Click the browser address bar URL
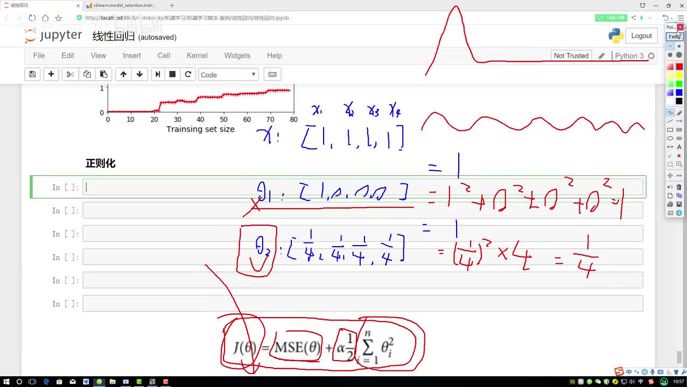The width and height of the screenshot is (687, 387). point(187,18)
